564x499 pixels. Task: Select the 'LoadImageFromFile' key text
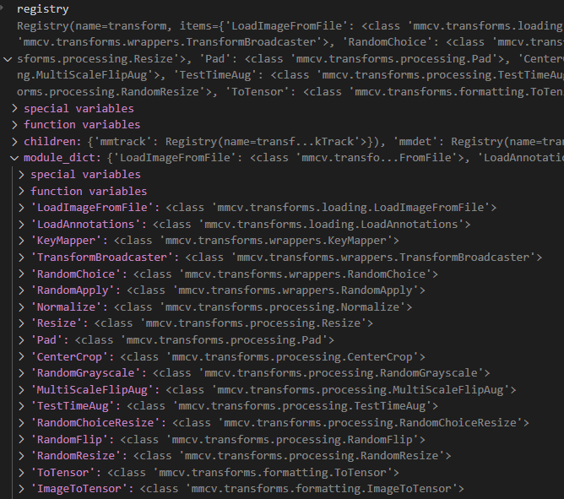coord(95,207)
